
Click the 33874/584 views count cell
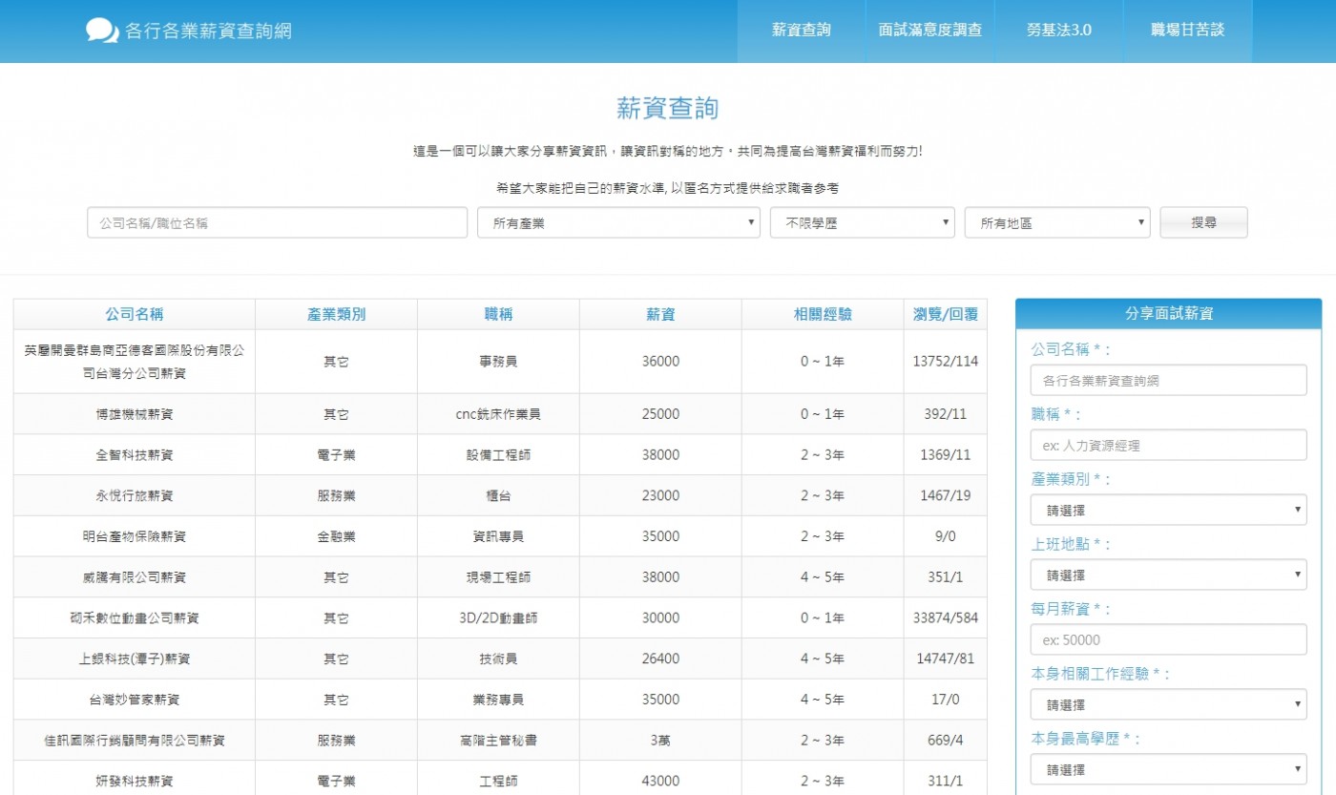tap(945, 618)
